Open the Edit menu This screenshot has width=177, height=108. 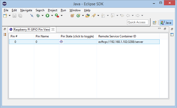click(14, 10)
